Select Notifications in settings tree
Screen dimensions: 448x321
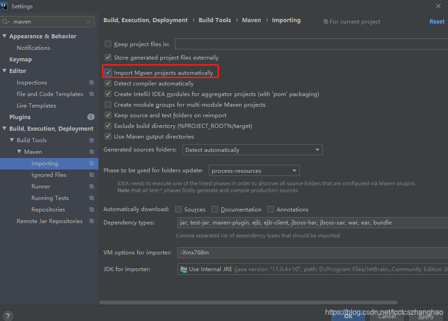click(x=33, y=48)
